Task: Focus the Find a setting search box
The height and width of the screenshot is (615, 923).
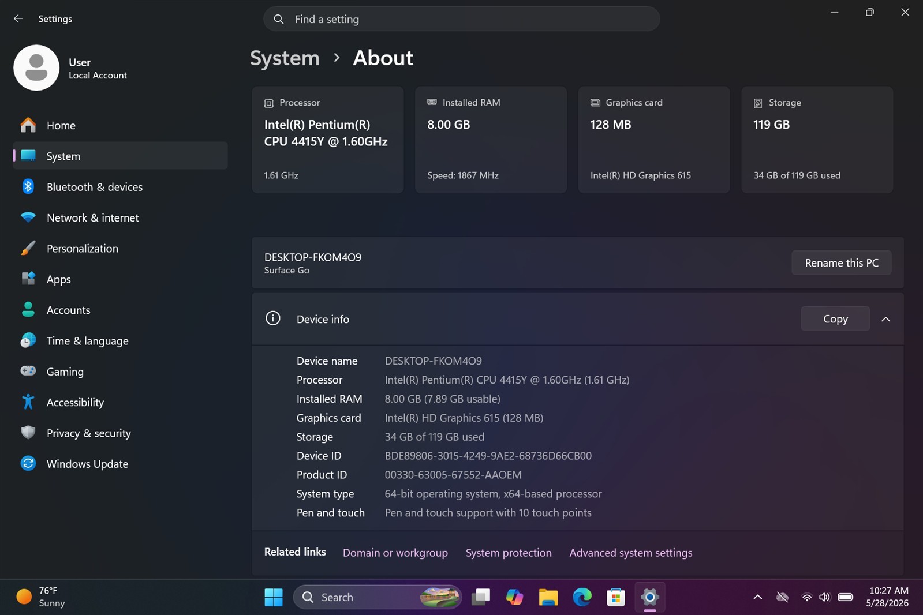Action: click(462, 19)
